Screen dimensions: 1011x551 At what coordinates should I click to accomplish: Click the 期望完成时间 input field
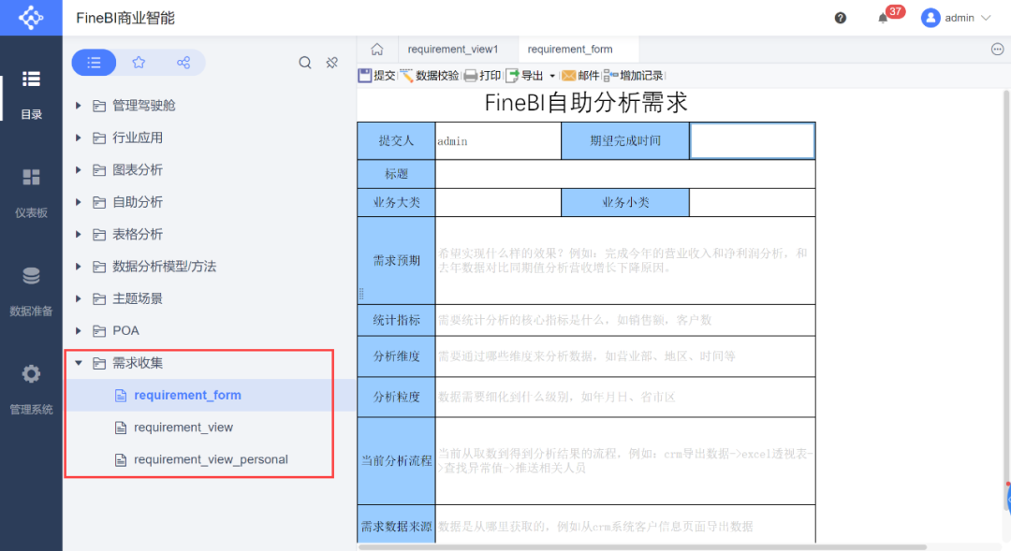(753, 140)
